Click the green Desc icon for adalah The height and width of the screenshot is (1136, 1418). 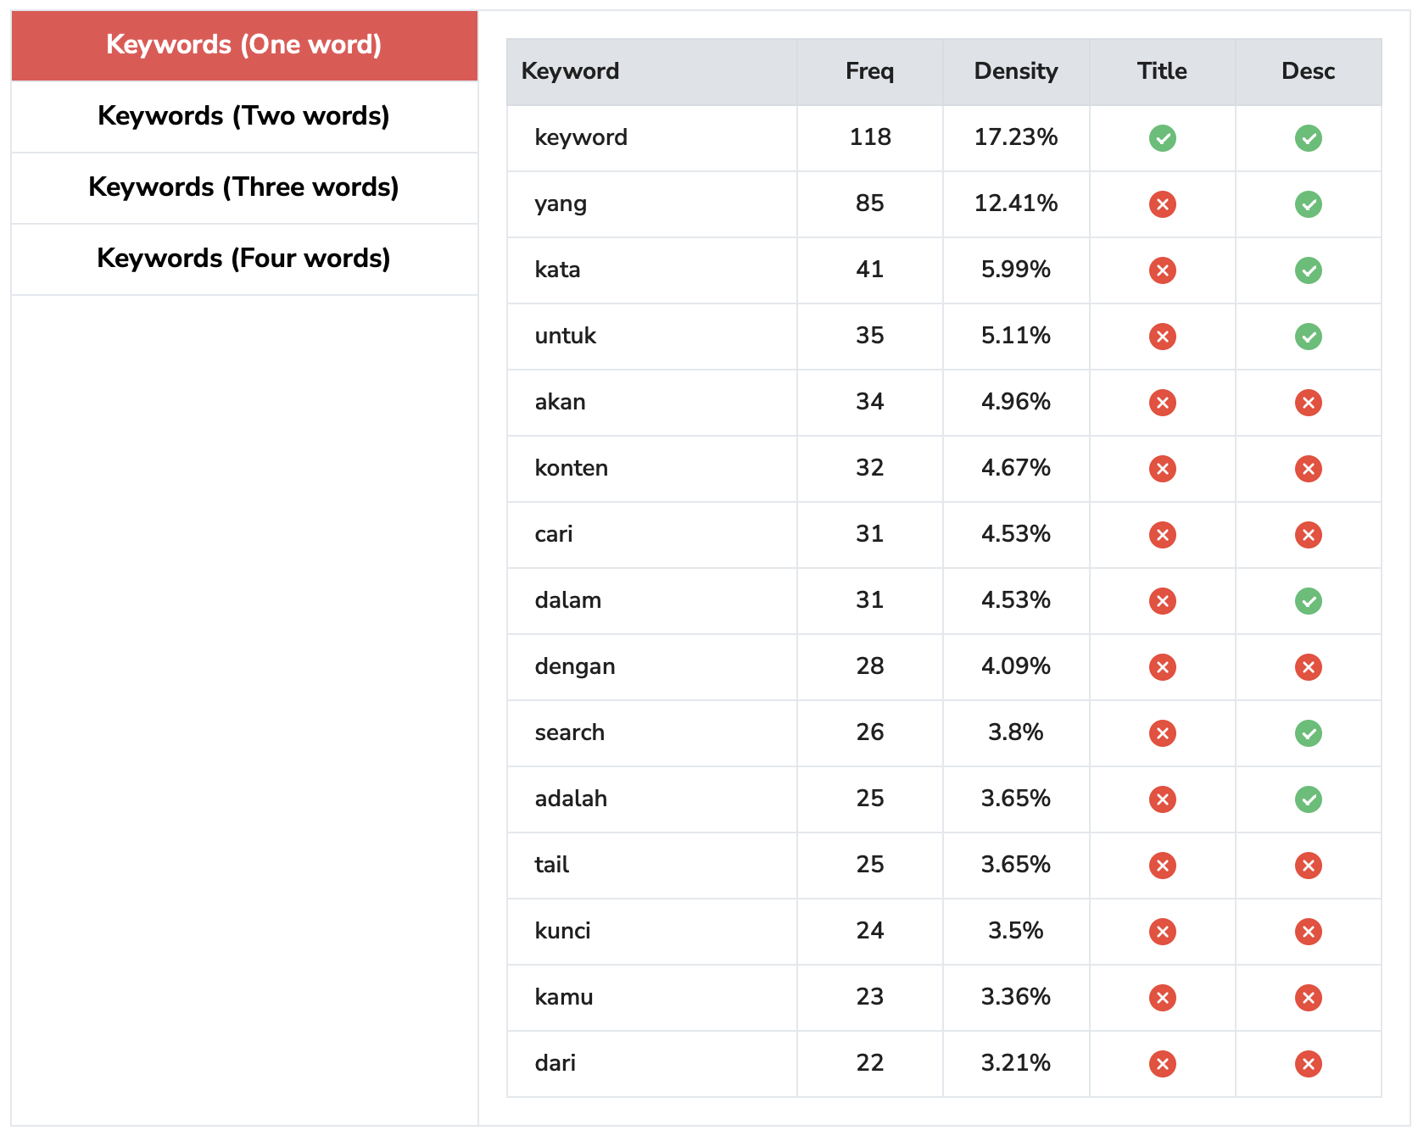pos(1309,799)
